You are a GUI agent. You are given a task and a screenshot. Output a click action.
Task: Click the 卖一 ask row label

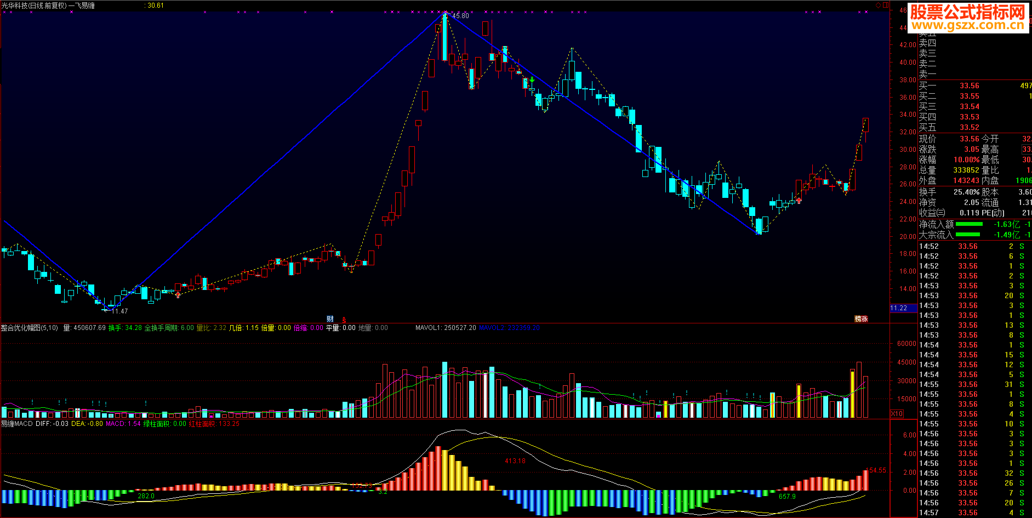click(927, 74)
